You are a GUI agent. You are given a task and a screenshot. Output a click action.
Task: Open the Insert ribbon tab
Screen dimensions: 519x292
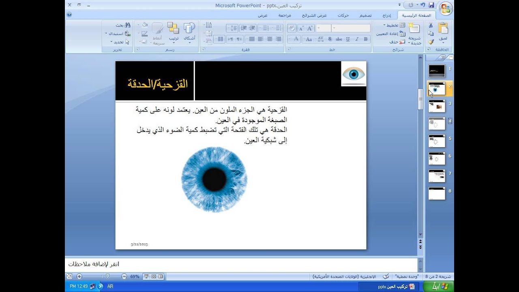click(x=388, y=15)
